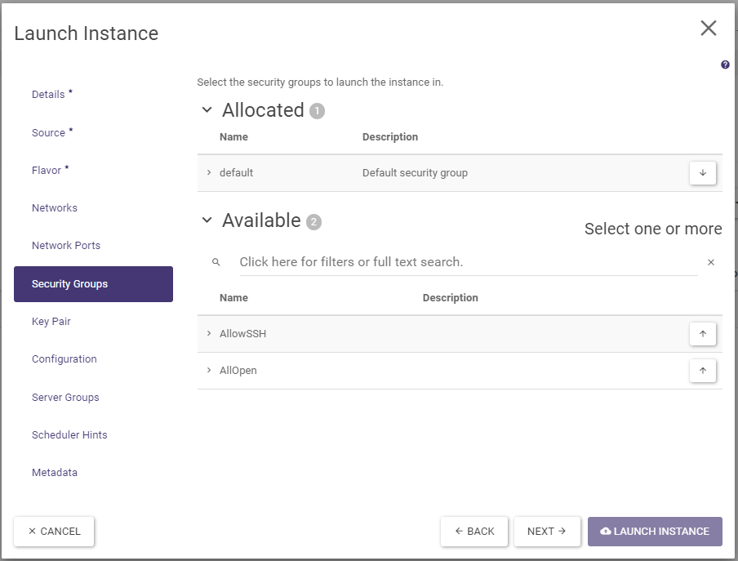The image size is (738, 561).
Task: Select the Flavor step
Action: pos(47,171)
